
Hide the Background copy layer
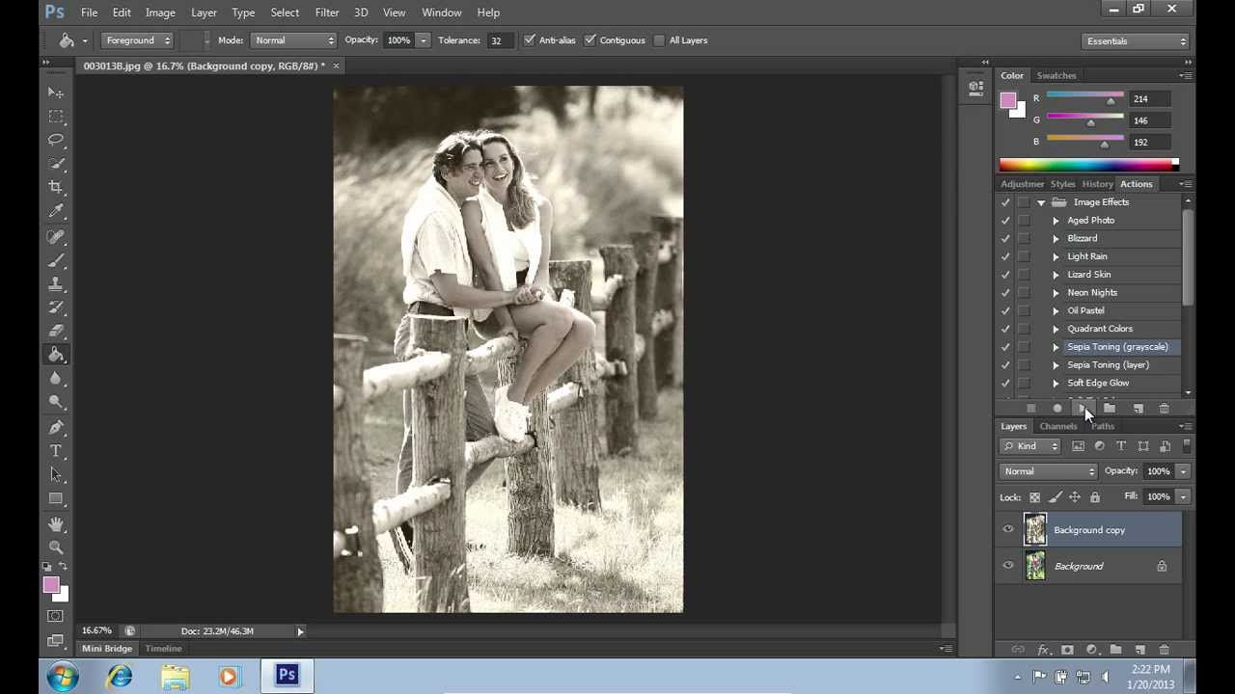tap(1008, 529)
